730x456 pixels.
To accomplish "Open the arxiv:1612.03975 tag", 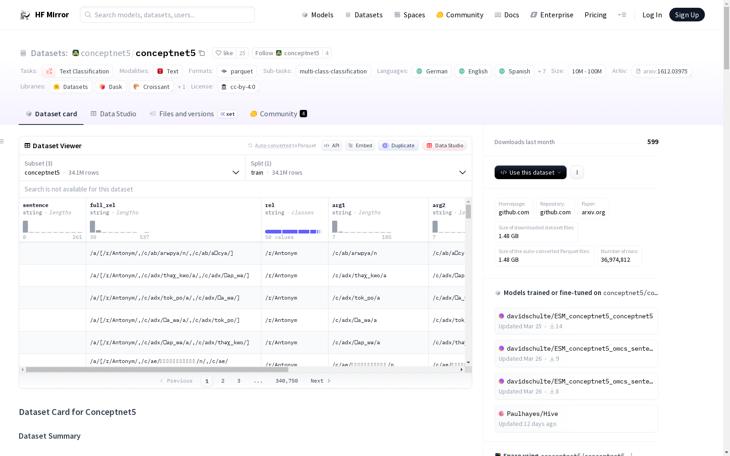I will click(662, 71).
